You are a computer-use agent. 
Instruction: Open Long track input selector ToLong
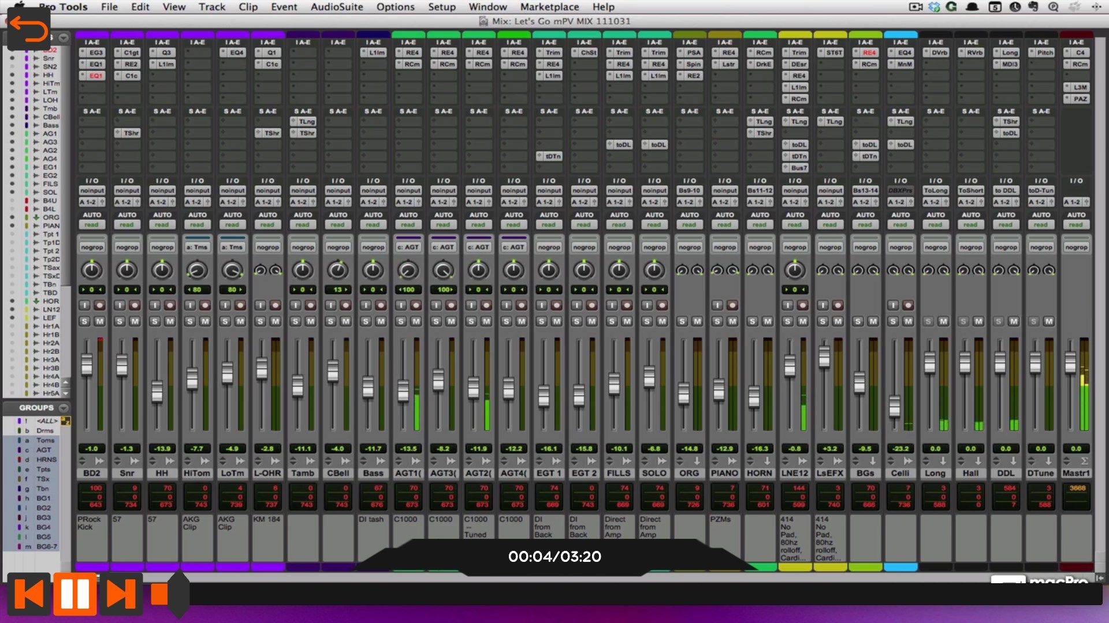coord(935,190)
